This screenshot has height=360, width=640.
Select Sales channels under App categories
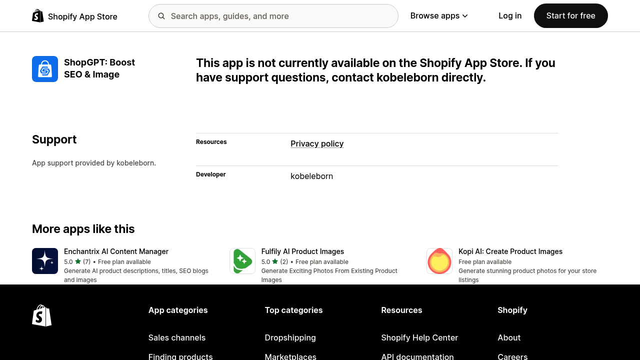(x=176, y=337)
